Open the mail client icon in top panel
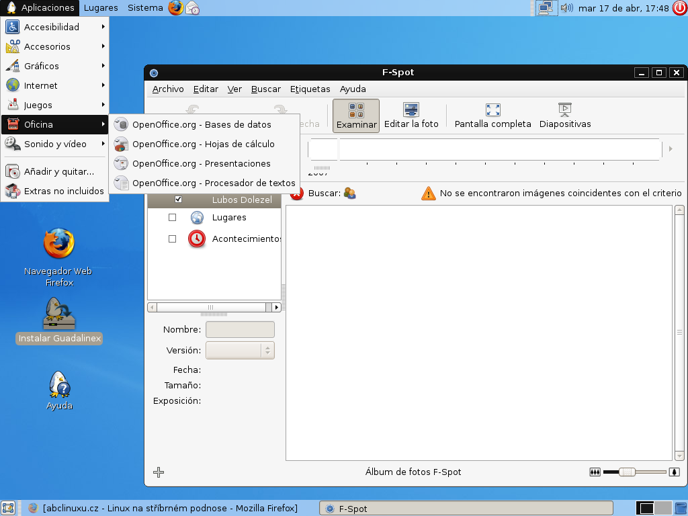This screenshot has height=516, width=688. (192, 8)
